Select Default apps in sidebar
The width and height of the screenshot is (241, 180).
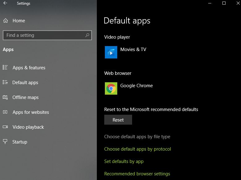pos(25,83)
